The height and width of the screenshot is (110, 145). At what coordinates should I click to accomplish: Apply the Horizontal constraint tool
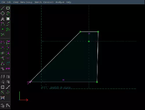3,47
